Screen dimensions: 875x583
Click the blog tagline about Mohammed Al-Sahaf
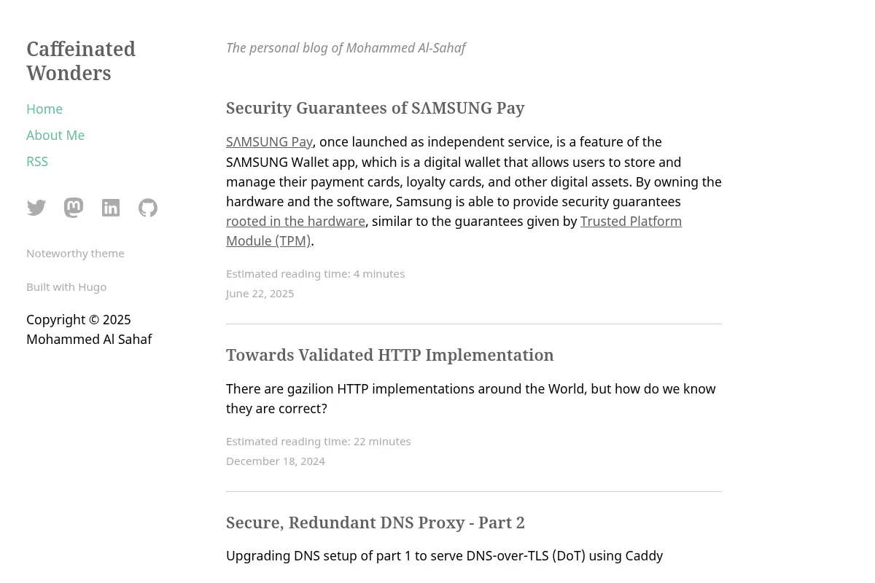[346, 47]
